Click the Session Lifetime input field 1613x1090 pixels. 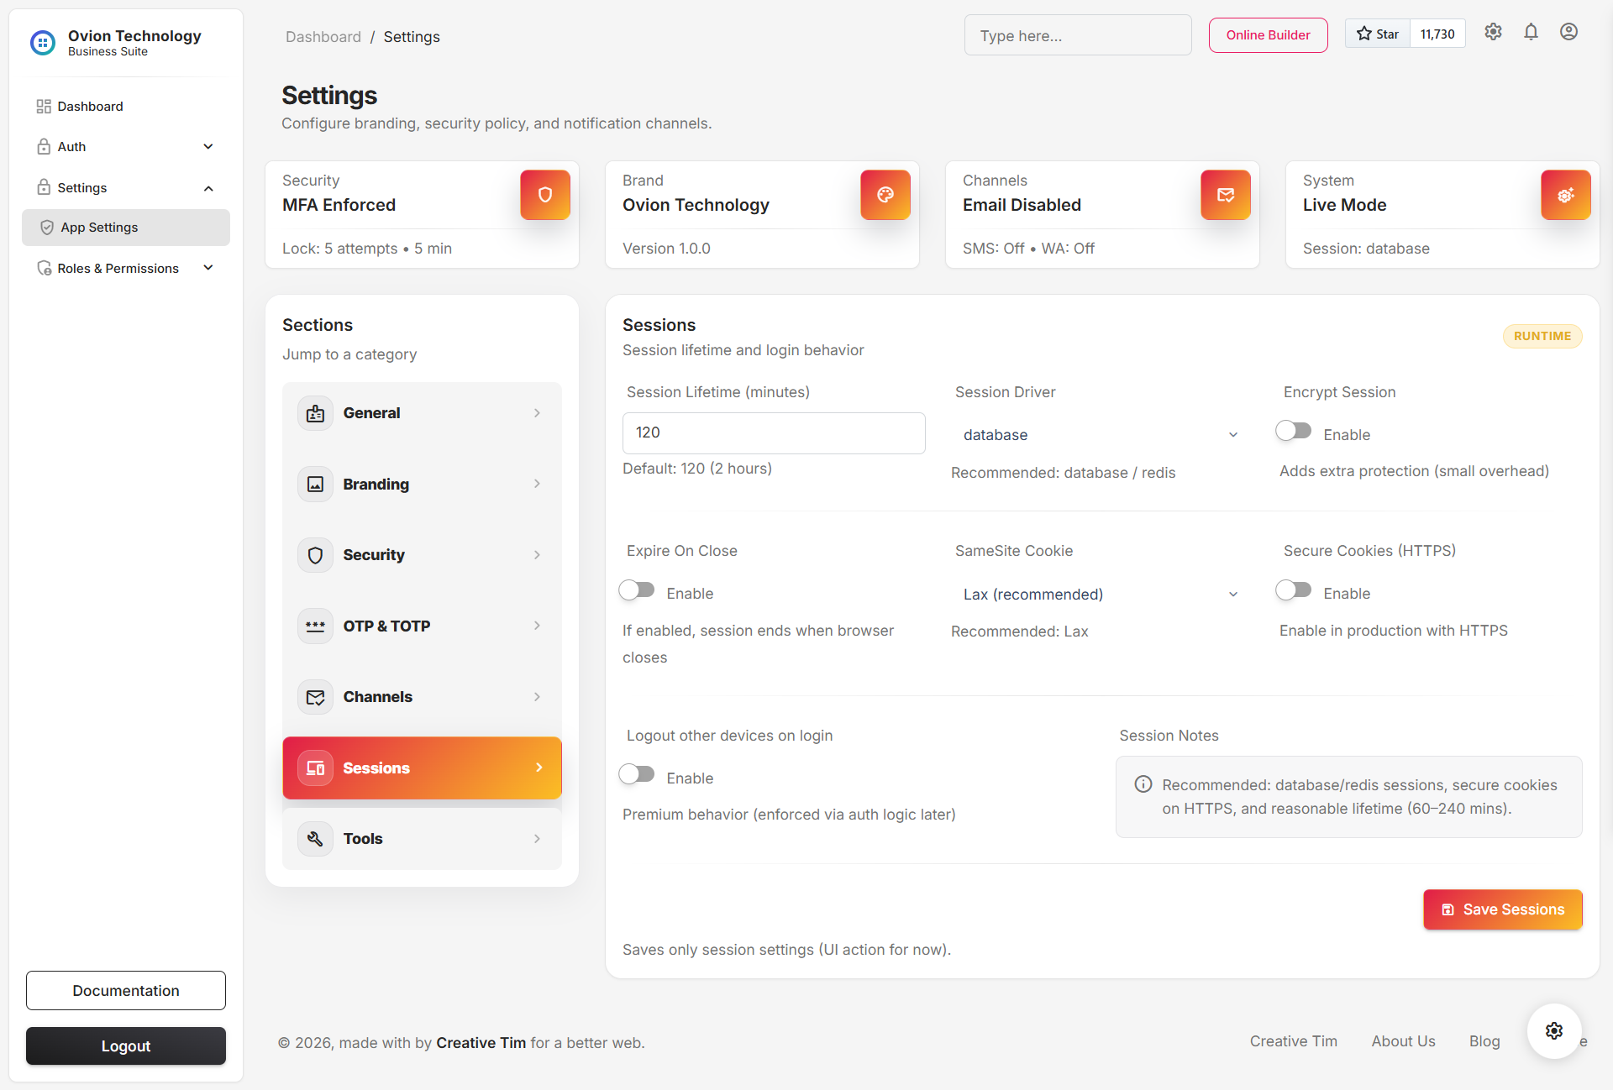[773, 432]
